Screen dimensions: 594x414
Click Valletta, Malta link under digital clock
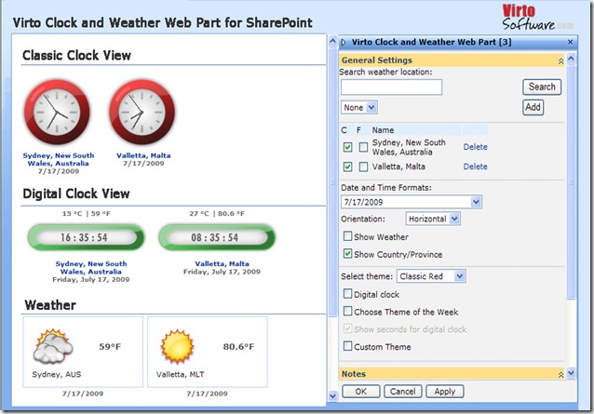222,264
